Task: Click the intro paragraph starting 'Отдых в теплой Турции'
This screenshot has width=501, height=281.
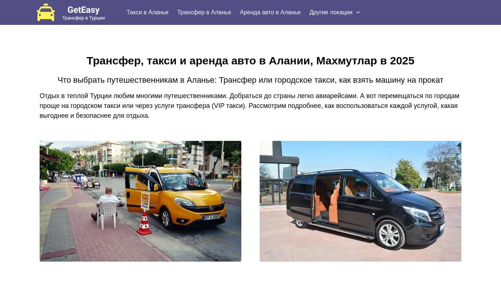Action: [251, 106]
